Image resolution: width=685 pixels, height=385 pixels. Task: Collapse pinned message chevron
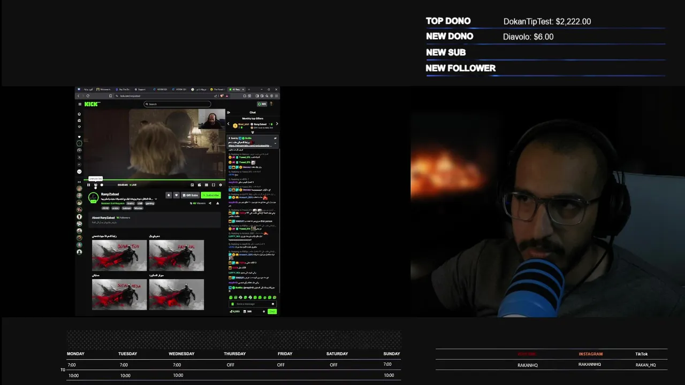click(x=275, y=143)
